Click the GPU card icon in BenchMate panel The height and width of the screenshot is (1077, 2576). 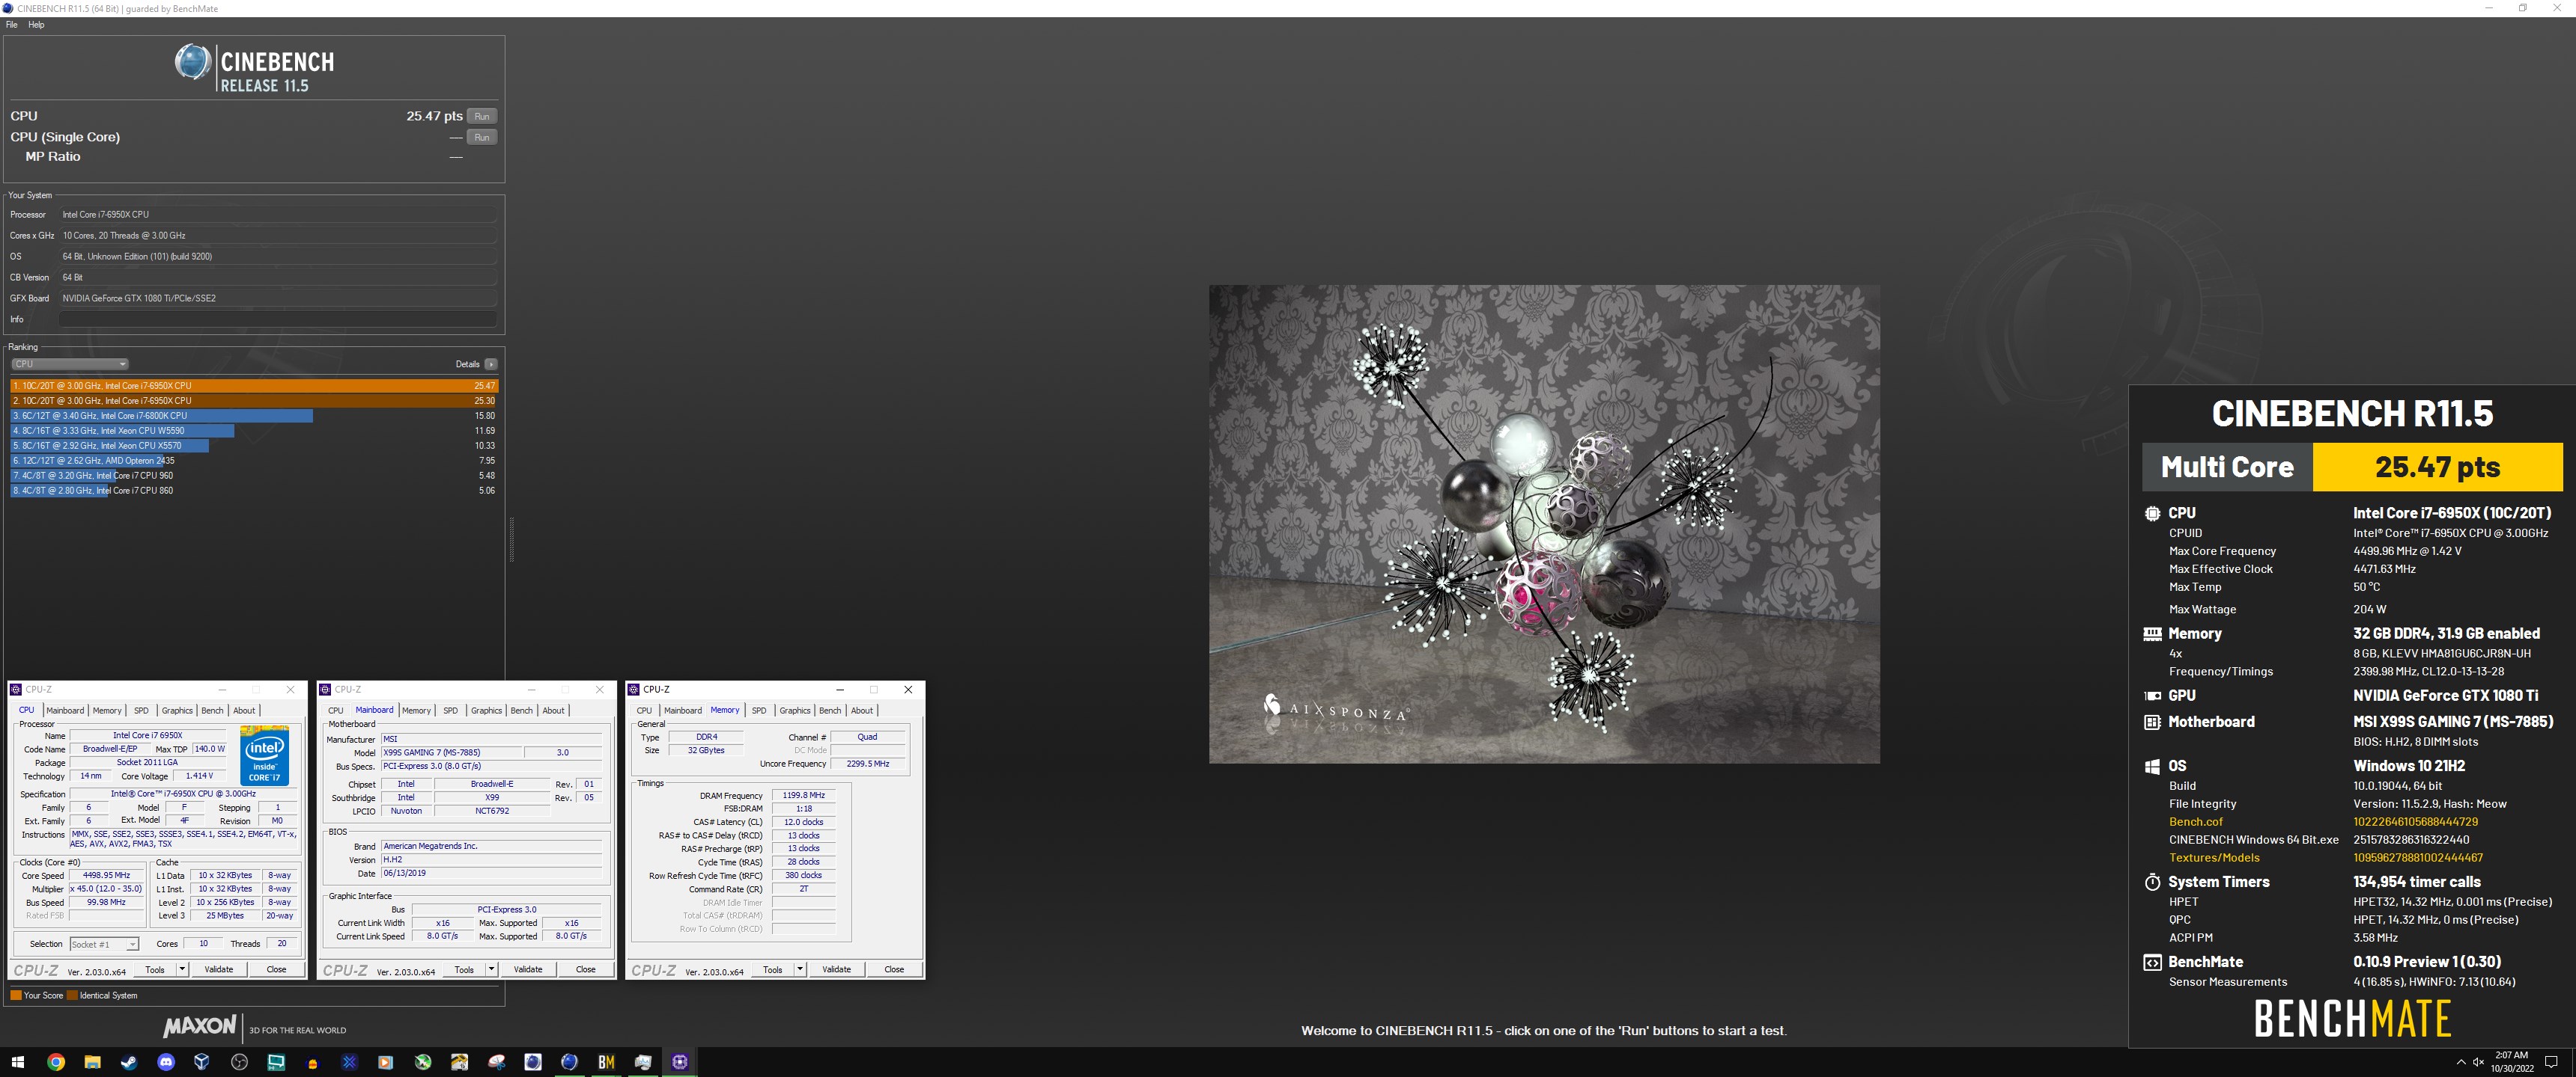click(2152, 696)
